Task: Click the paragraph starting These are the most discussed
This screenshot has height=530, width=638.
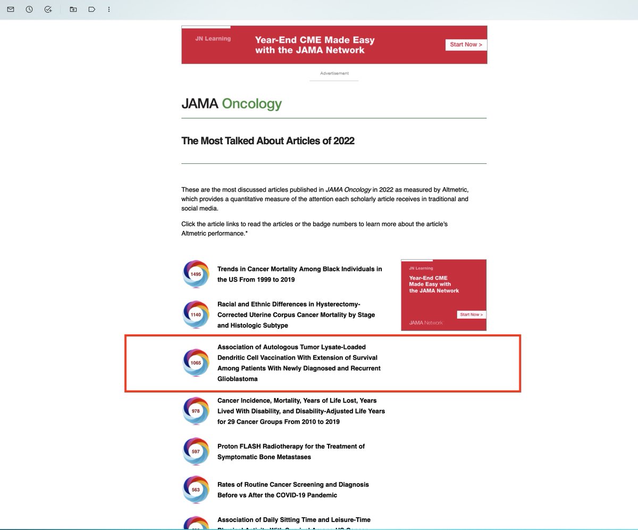Action: (x=325, y=199)
